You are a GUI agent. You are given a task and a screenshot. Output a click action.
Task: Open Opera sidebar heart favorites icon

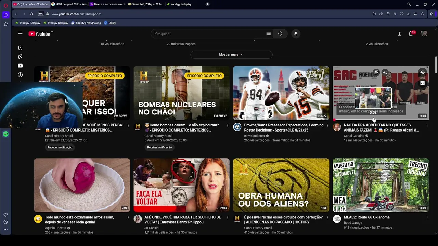pos(5,215)
